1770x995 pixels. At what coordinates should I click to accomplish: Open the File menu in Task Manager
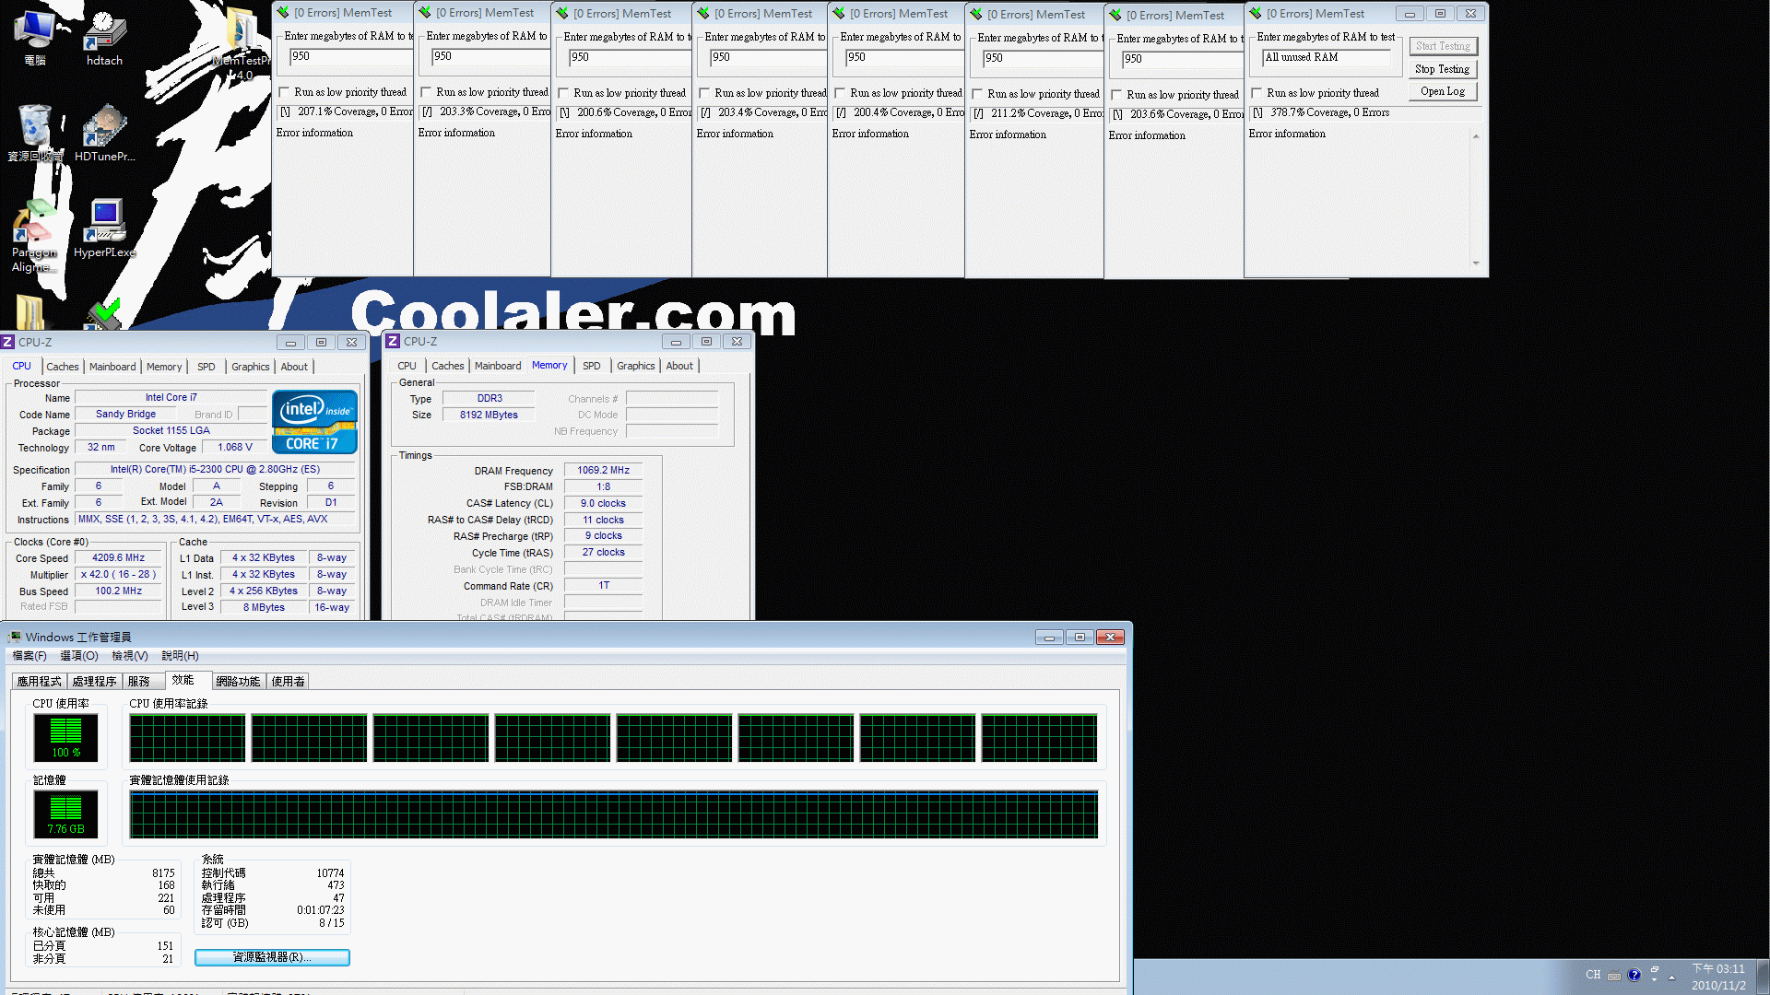(29, 656)
